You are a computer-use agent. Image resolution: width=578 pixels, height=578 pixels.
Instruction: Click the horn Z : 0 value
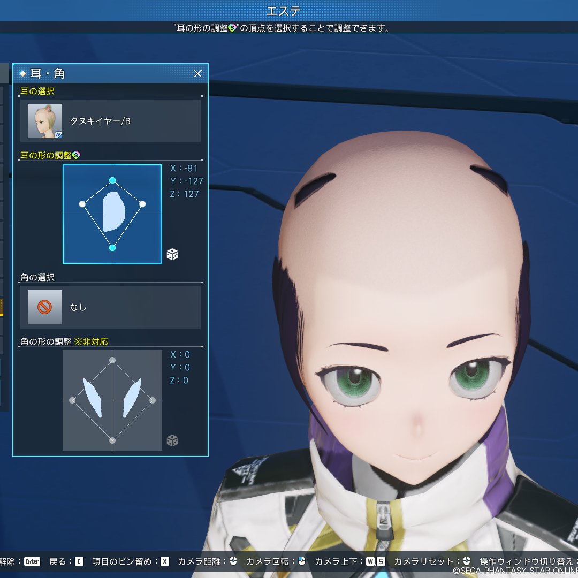179,380
